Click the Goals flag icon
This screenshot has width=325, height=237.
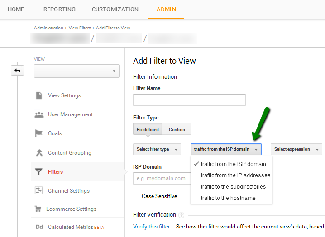coord(39,133)
